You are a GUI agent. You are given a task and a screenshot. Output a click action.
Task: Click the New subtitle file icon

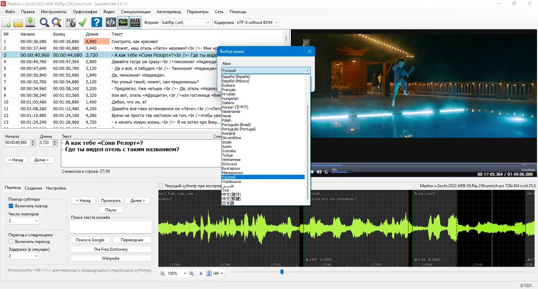pos(6,23)
